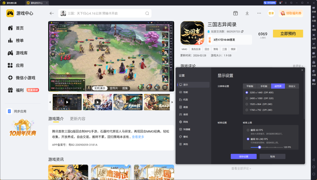
Task: Open the calendar reservation icon in top bar
Action: (235, 13)
